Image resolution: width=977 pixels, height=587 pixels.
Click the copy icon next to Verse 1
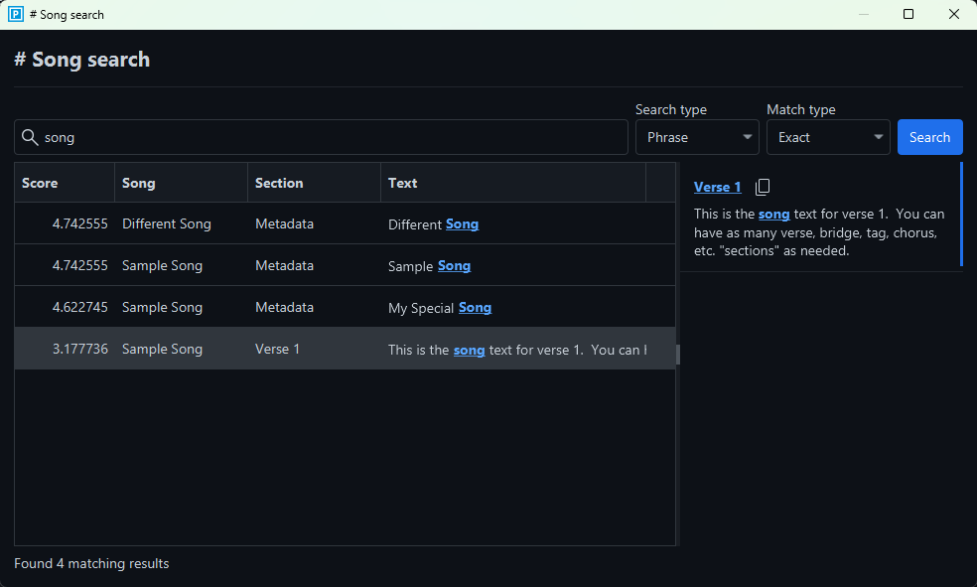pyautogui.click(x=763, y=188)
